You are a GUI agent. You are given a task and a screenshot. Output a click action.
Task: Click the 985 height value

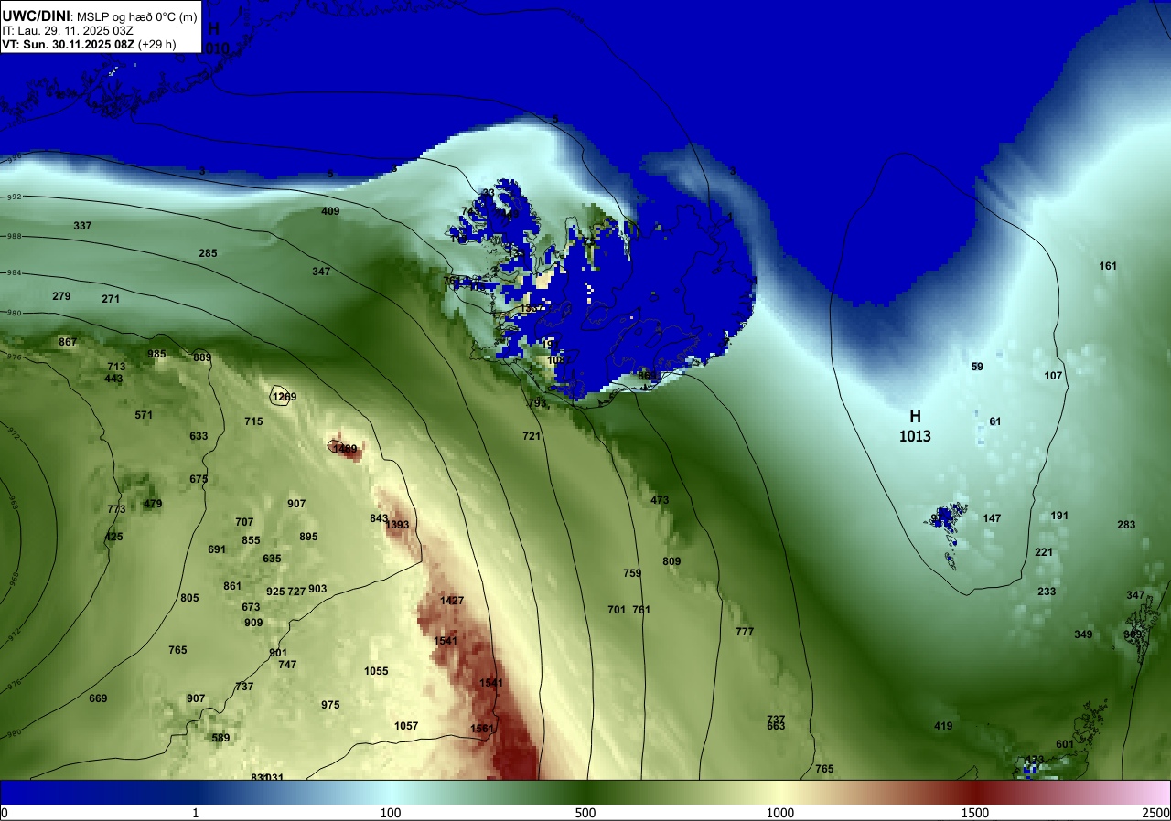click(x=157, y=354)
